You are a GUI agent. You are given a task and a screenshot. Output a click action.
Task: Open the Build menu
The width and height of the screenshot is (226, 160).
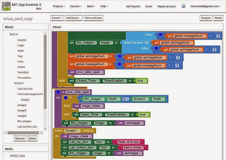point(91,6)
